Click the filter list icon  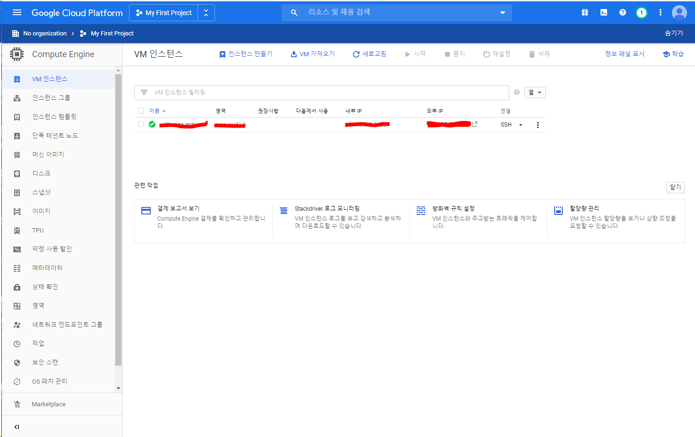144,93
